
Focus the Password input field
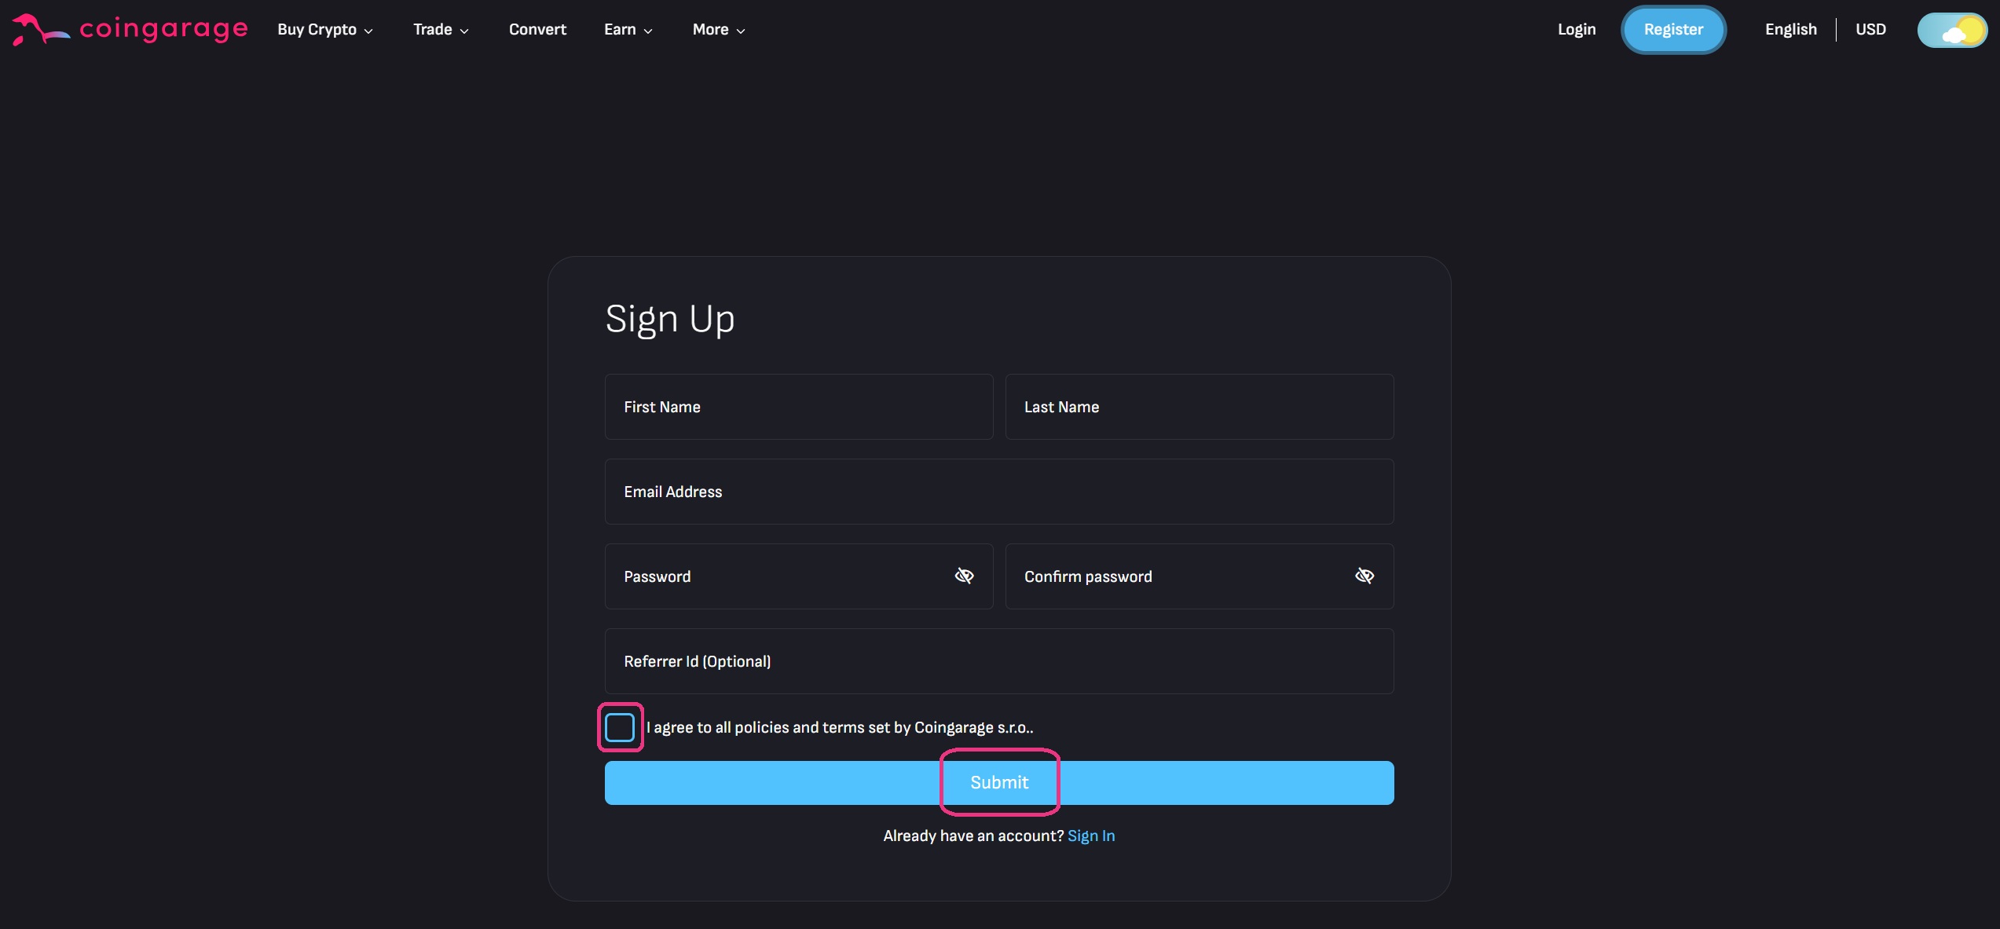(x=799, y=576)
